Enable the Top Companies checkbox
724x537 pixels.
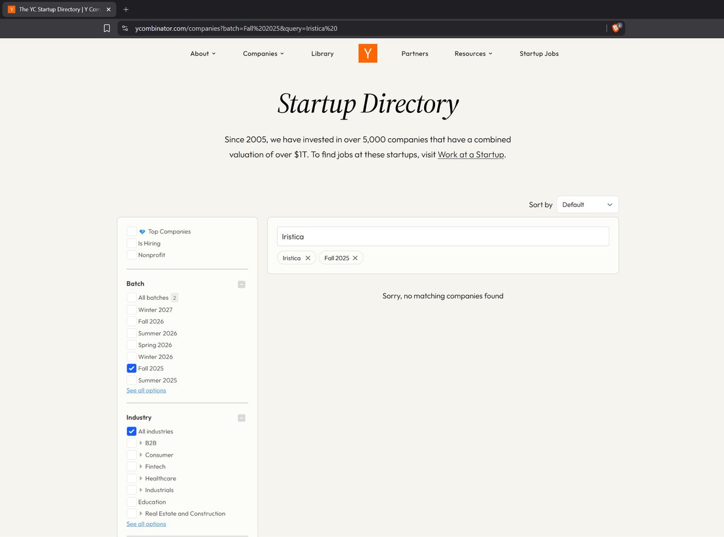coord(132,232)
